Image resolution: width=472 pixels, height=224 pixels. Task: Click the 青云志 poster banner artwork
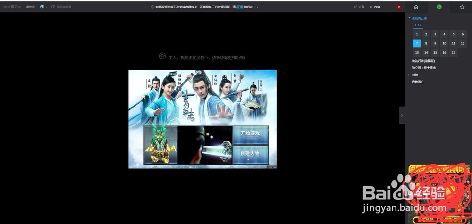point(202,98)
